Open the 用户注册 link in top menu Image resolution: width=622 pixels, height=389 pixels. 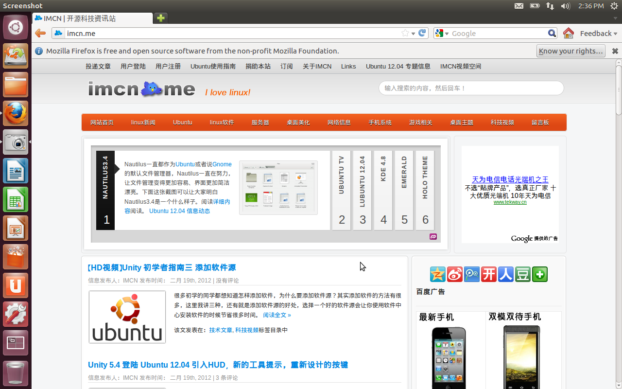coord(168,66)
